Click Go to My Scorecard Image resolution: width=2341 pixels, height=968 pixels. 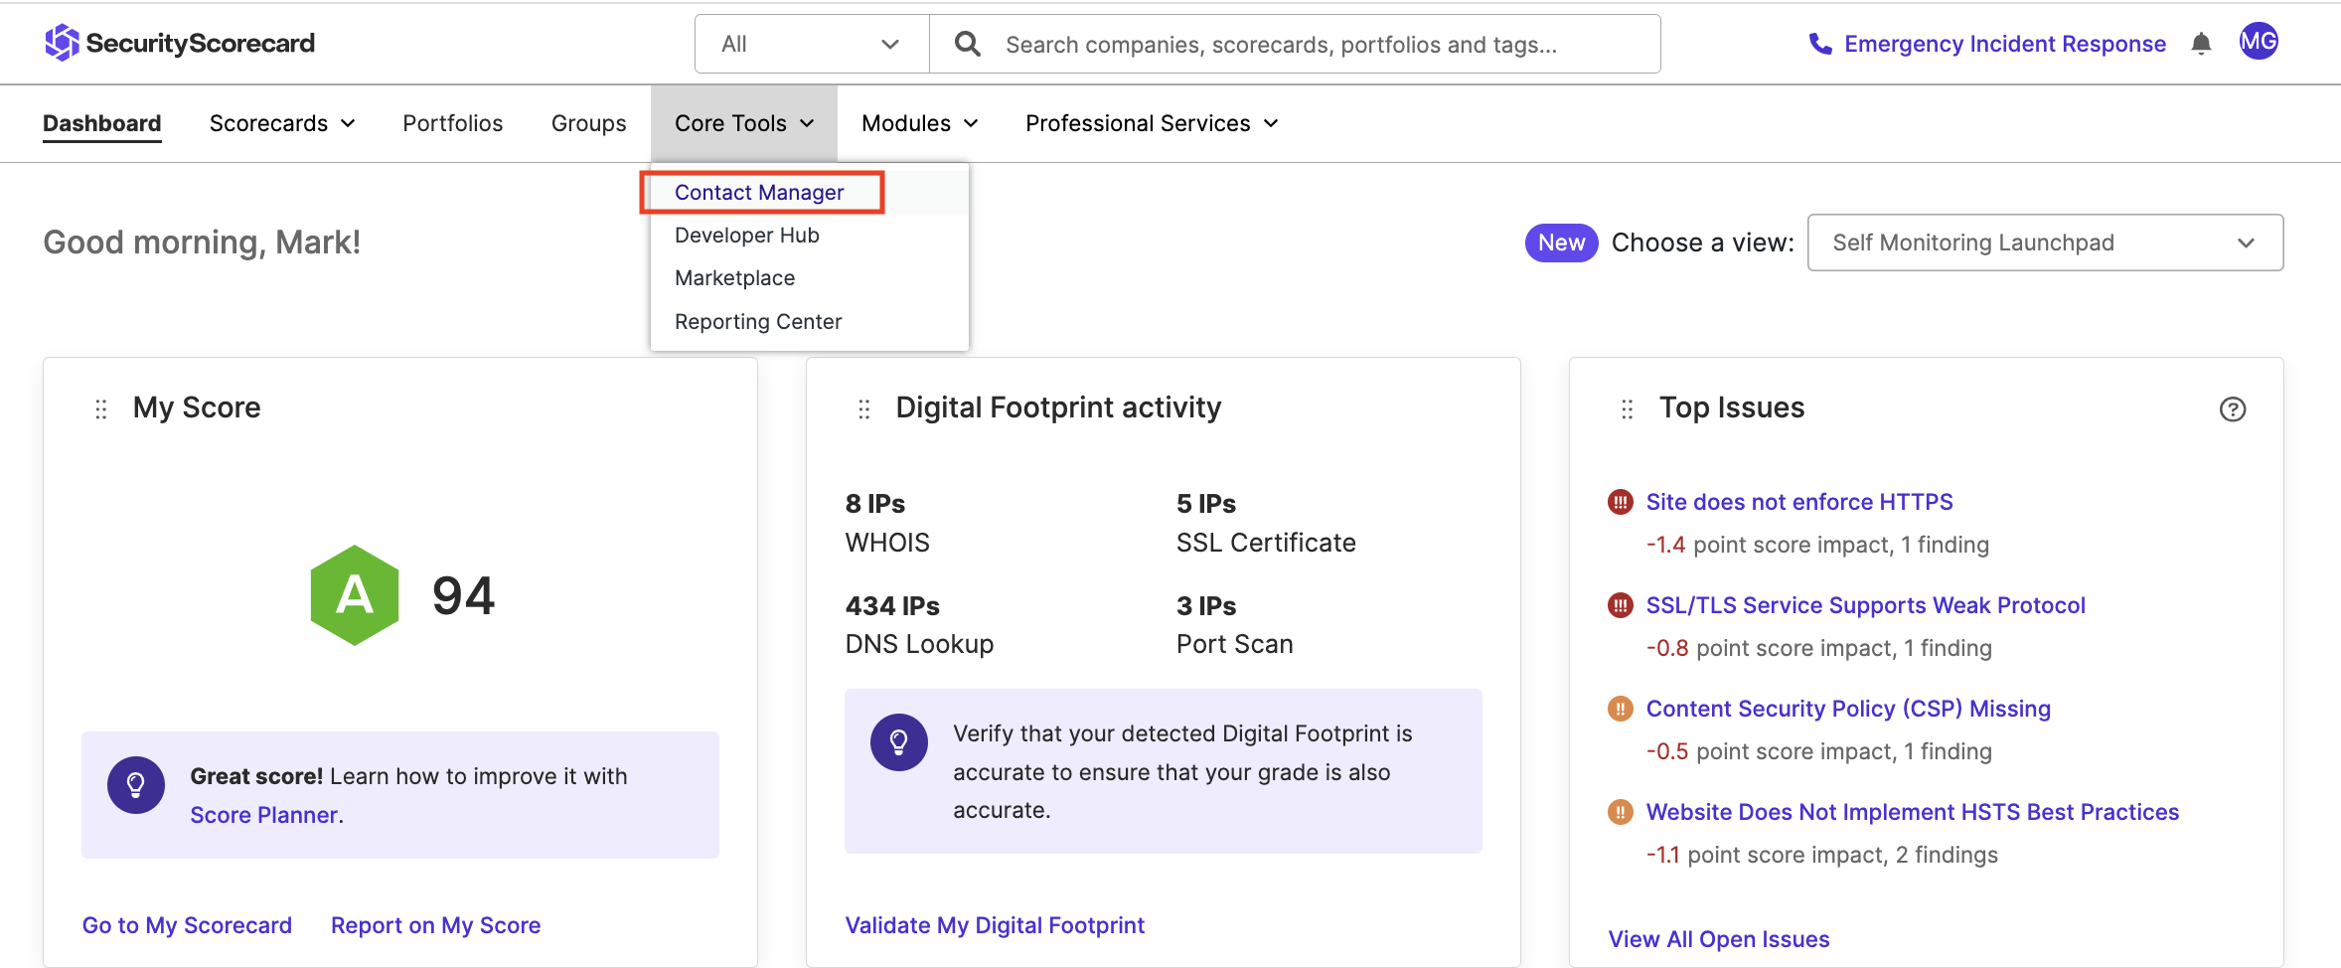point(187,925)
